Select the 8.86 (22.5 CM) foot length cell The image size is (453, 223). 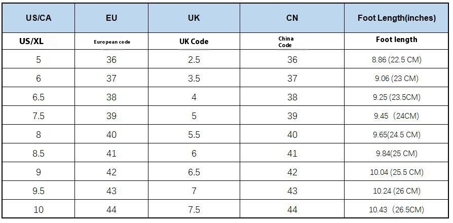396,60
